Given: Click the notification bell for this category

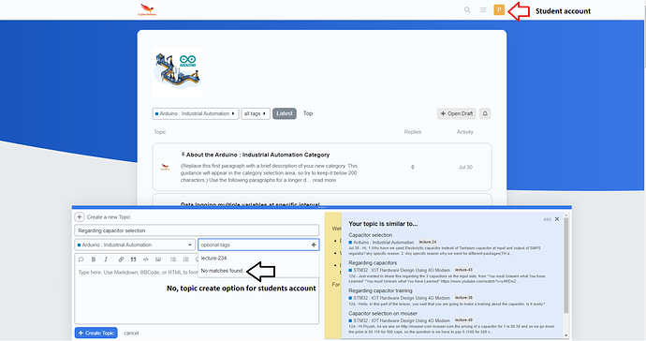Looking at the screenshot, I should pyautogui.click(x=485, y=113).
